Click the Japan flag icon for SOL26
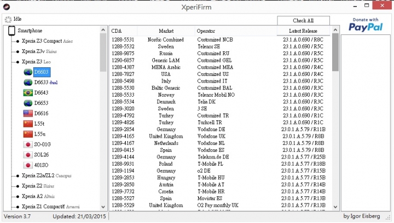Screen dimensions: 394x223 click(28, 155)
